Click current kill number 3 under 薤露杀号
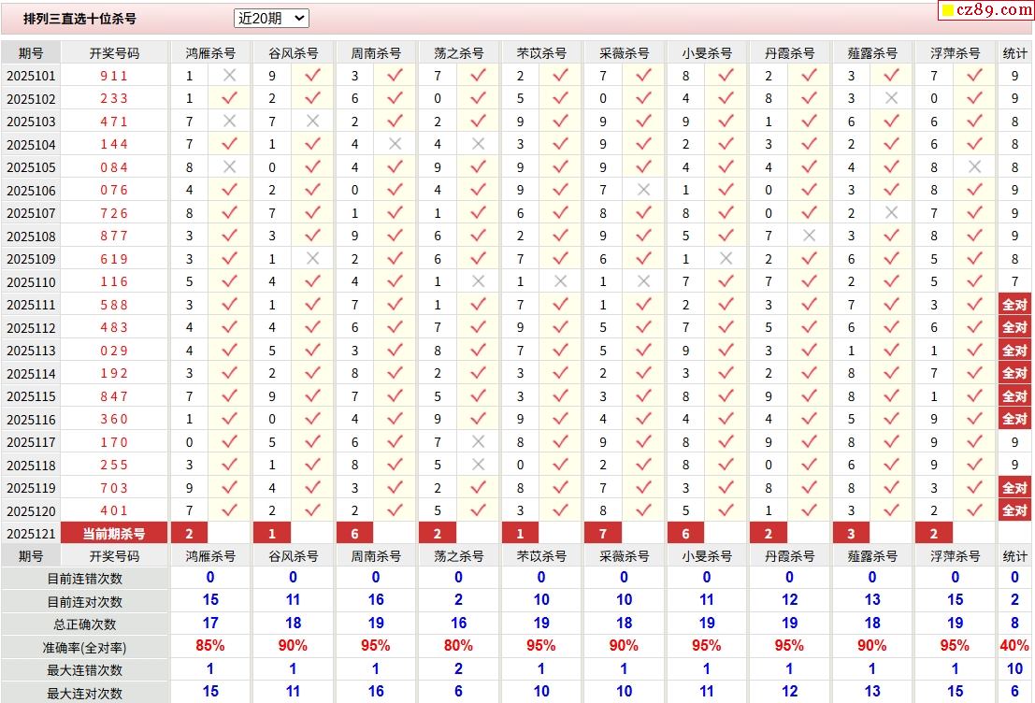1035x703 pixels. (x=851, y=534)
